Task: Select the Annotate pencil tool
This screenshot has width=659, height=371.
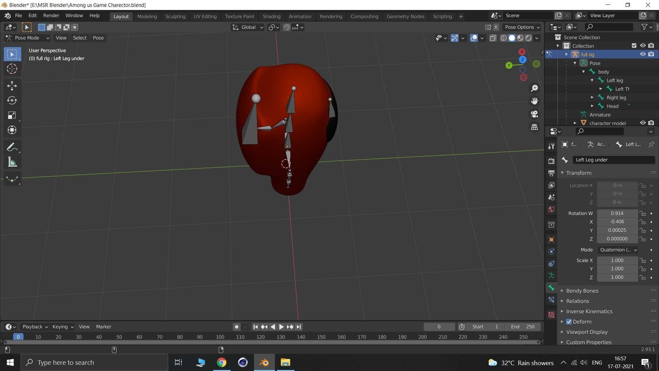Action: click(x=12, y=147)
